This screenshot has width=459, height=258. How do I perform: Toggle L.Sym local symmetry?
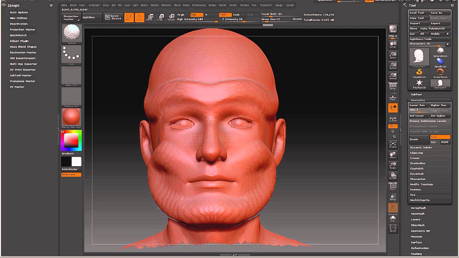pyautogui.click(x=393, y=119)
